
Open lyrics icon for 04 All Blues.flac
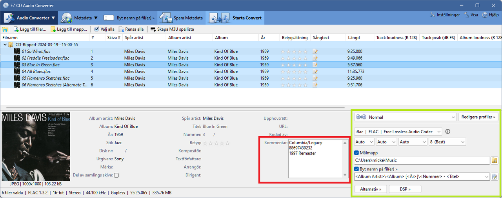coord(315,71)
